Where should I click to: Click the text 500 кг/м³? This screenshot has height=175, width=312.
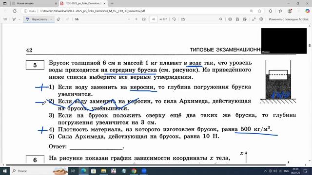(255, 129)
